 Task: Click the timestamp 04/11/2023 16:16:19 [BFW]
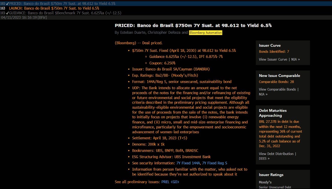(x=24, y=17)
